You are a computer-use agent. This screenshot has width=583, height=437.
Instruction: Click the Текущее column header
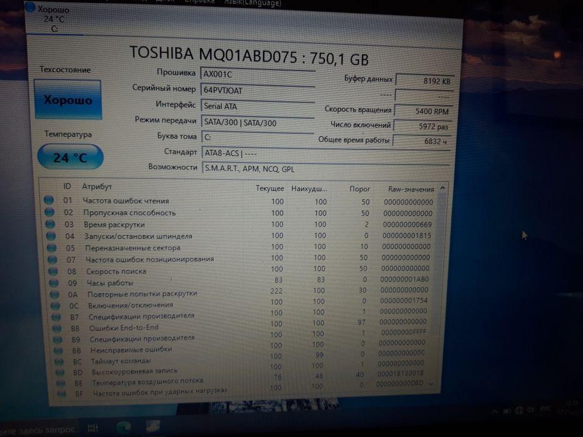tap(269, 189)
